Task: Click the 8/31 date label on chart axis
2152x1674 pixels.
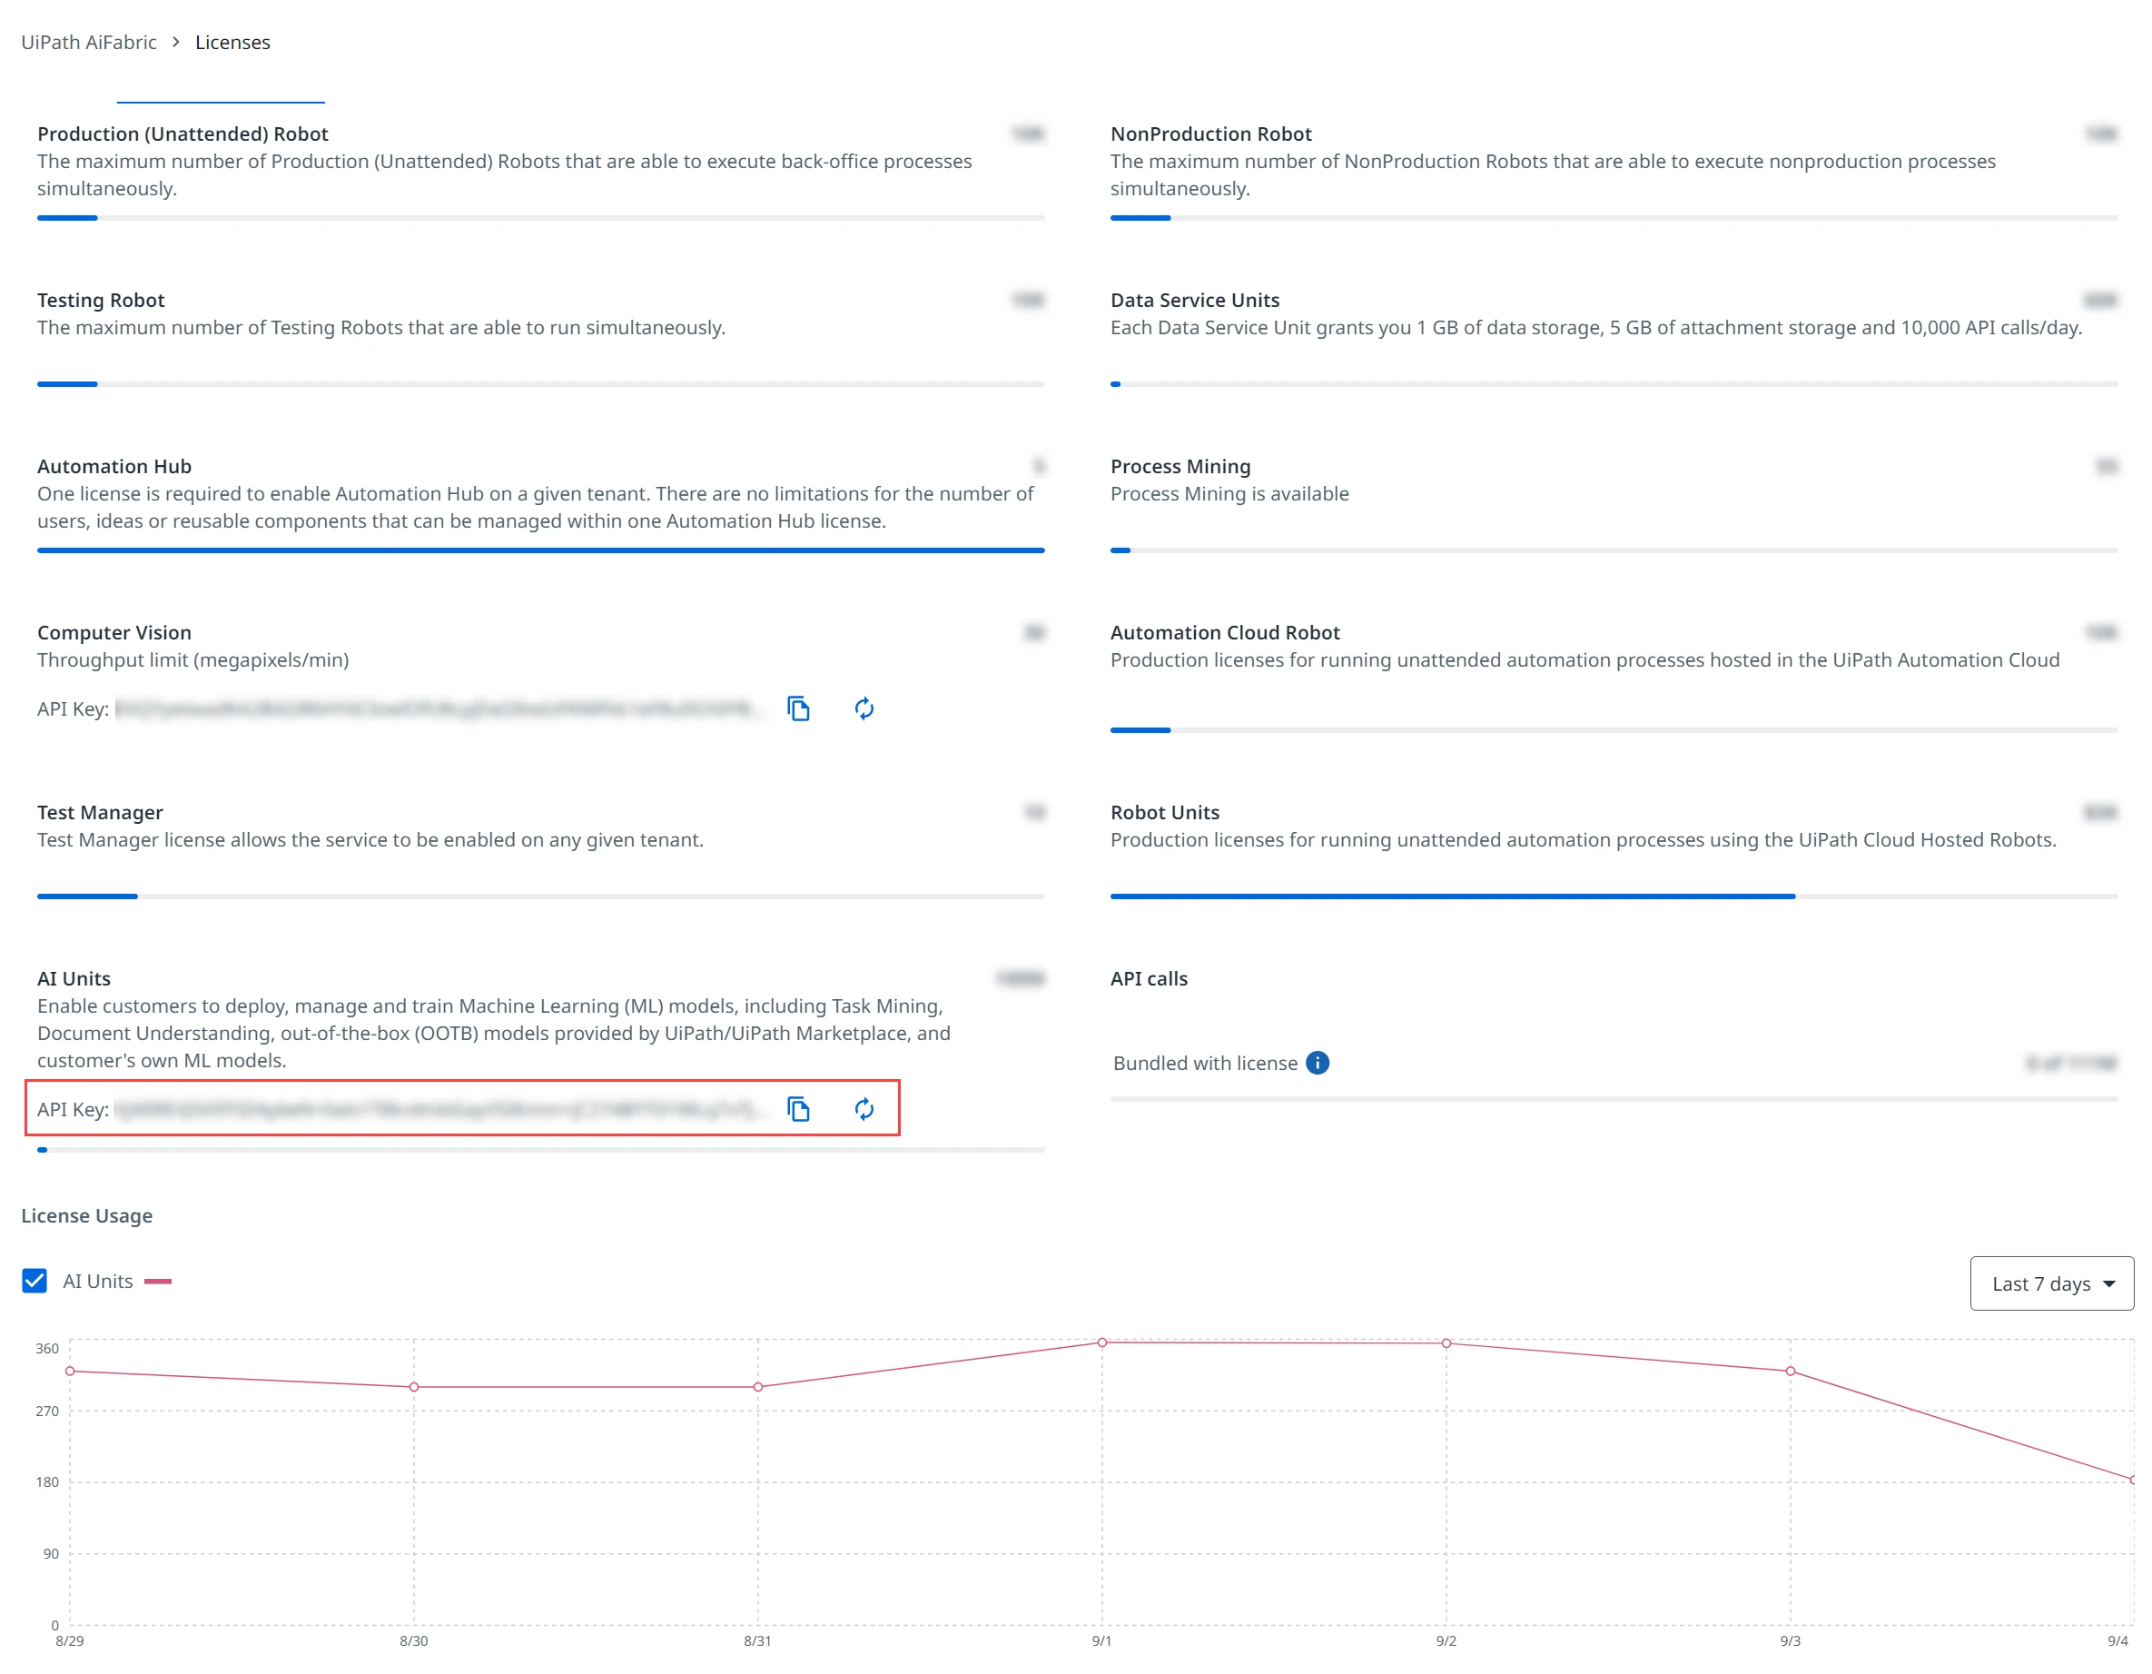Action: coord(757,1641)
